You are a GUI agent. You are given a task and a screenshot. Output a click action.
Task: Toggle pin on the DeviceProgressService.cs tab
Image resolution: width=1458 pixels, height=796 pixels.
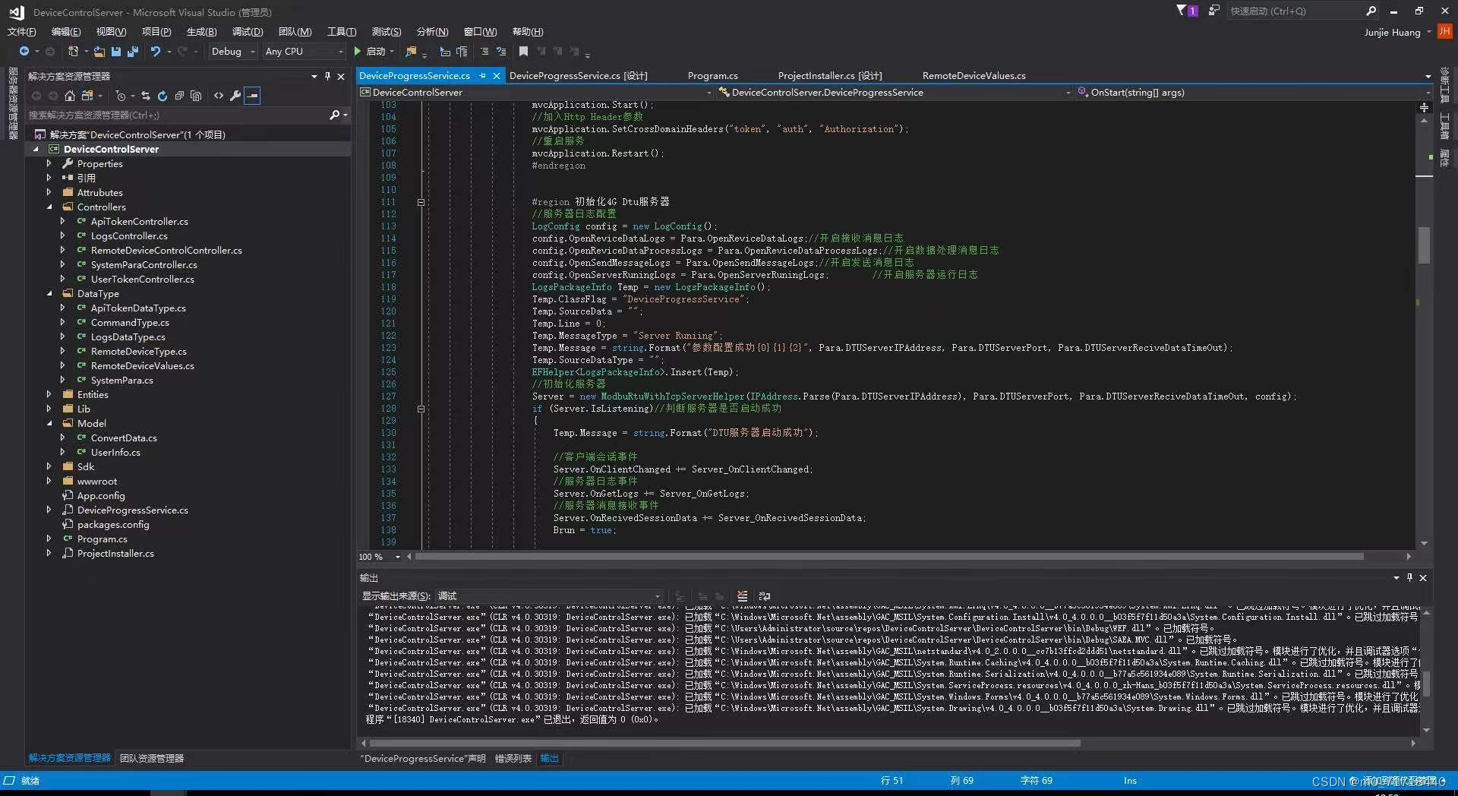482,76
